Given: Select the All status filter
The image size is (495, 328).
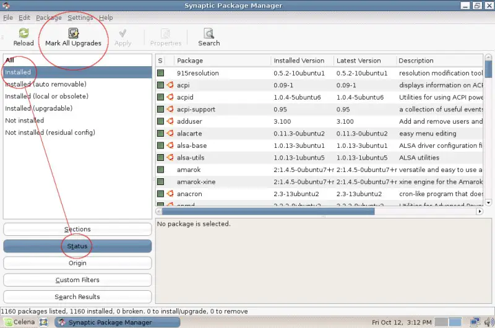Looking at the screenshot, I should 77,60.
